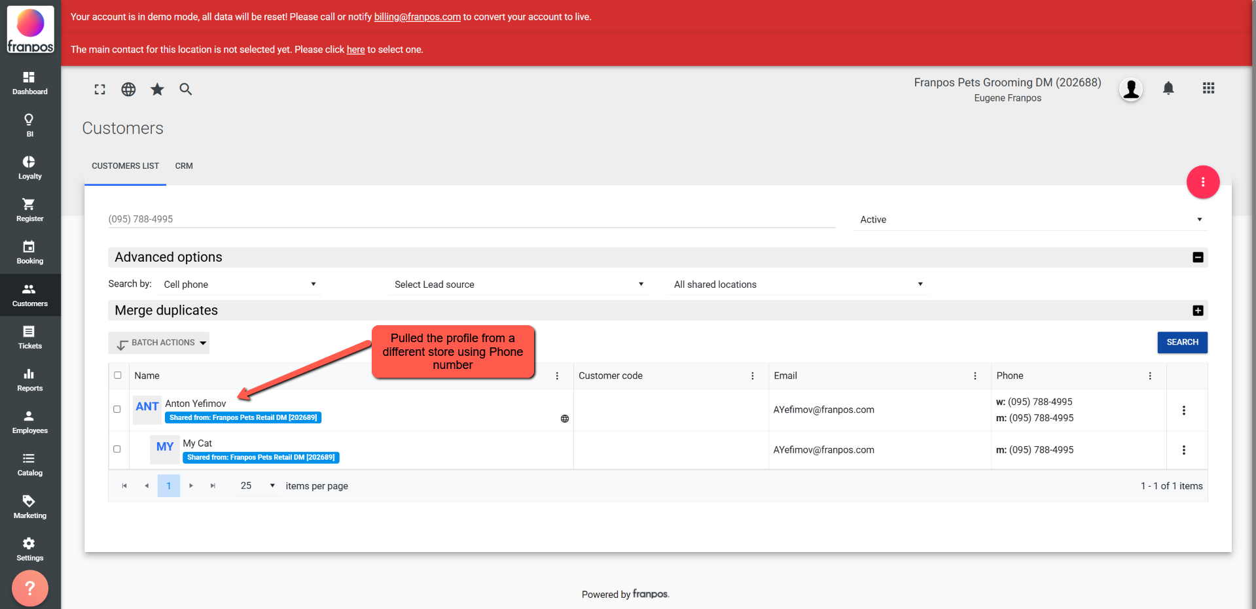Open the Employees section

click(30, 423)
